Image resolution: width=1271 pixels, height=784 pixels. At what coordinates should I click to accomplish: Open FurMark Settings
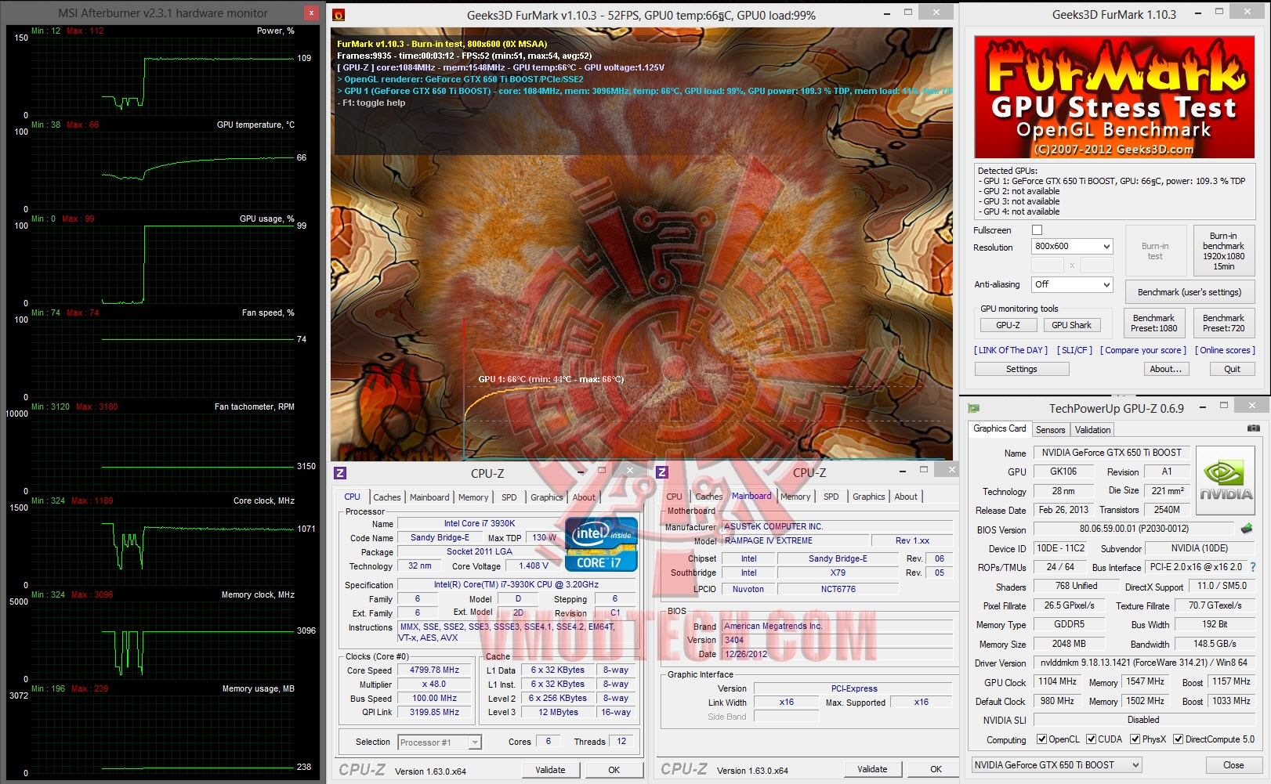point(1022,369)
